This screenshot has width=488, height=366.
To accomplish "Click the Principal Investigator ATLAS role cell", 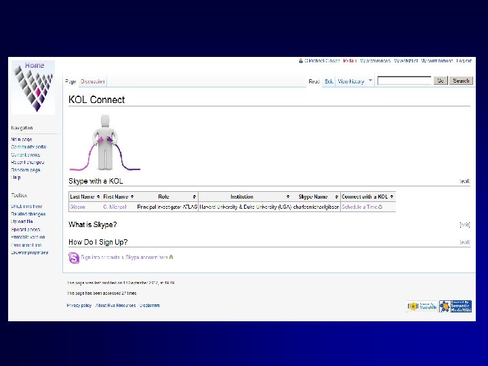I will click(167, 207).
